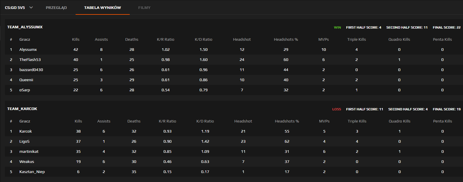Select the TABELA WYNIKÓW tab
This screenshot has width=463, height=182.
[x=102, y=7]
